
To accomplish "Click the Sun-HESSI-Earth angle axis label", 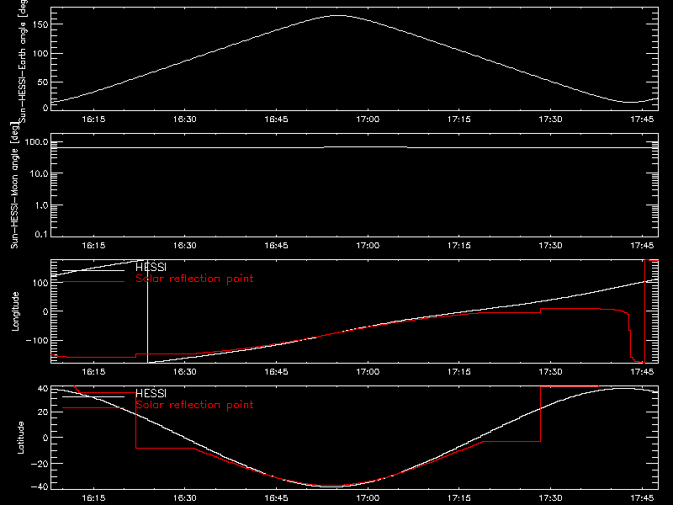I will pos(23,61).
